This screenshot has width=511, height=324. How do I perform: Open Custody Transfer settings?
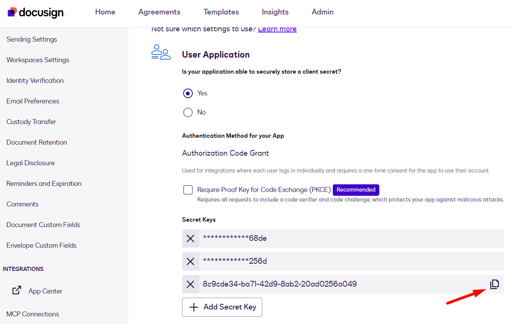31,122
